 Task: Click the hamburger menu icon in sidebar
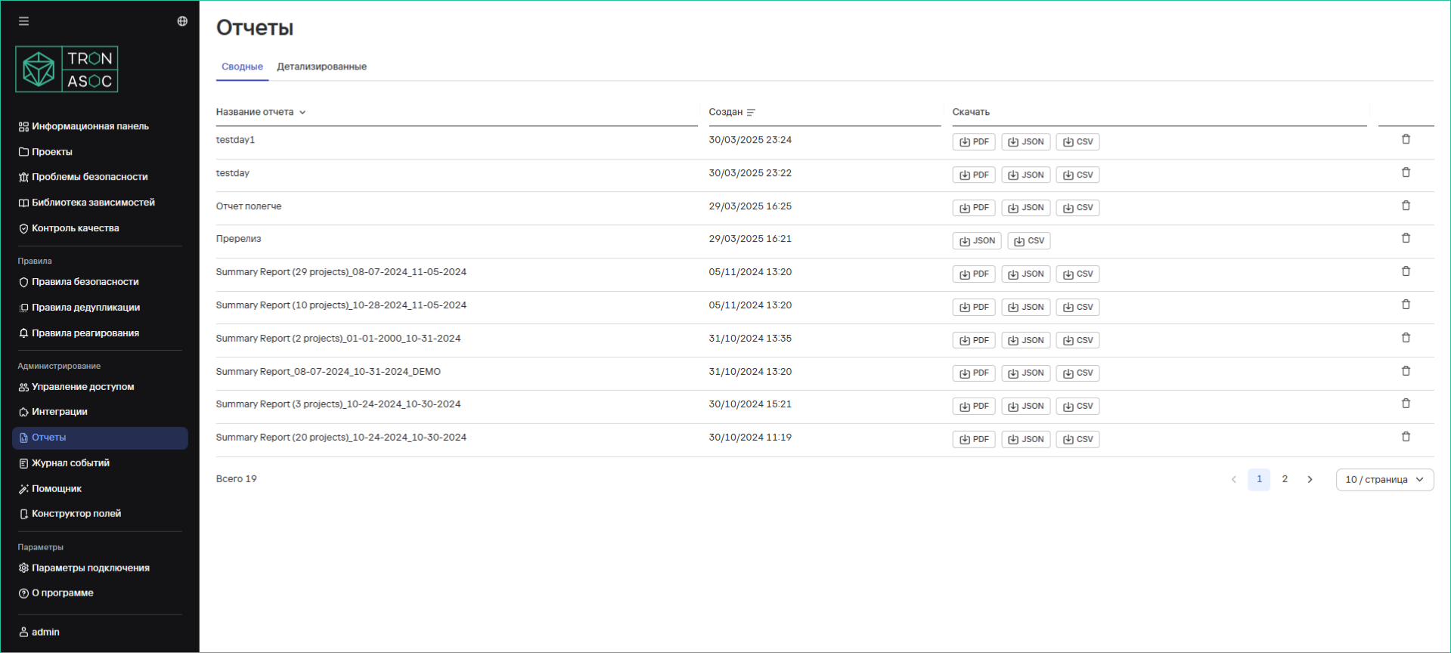[x=23, y=21]
